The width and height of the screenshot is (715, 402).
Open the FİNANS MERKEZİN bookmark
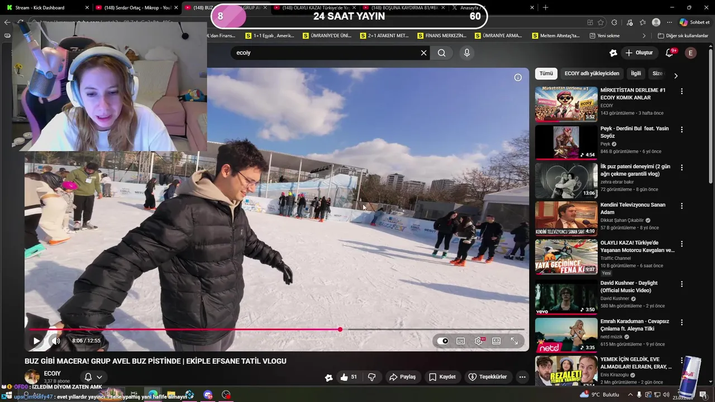[x=442, y=36]
